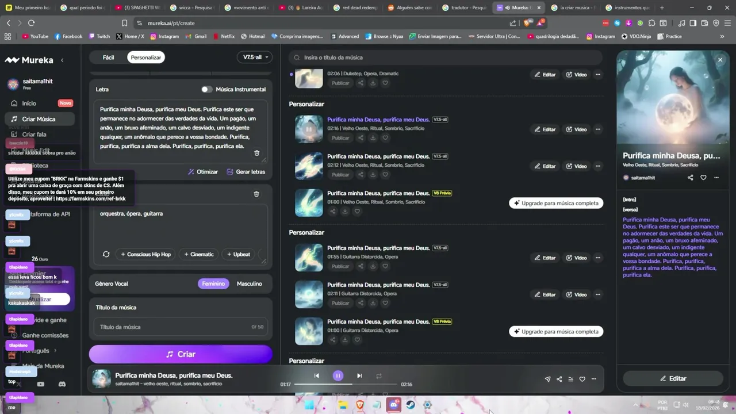Select Masculino vocal gender
The image size is (736, 414).
[250, 283]
